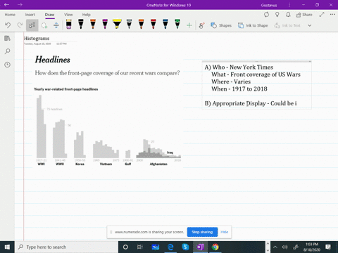Click the 'What - Front coverage of US Wars' line
This screenshot has height=253, width=338.
click(x=256, y=74)
